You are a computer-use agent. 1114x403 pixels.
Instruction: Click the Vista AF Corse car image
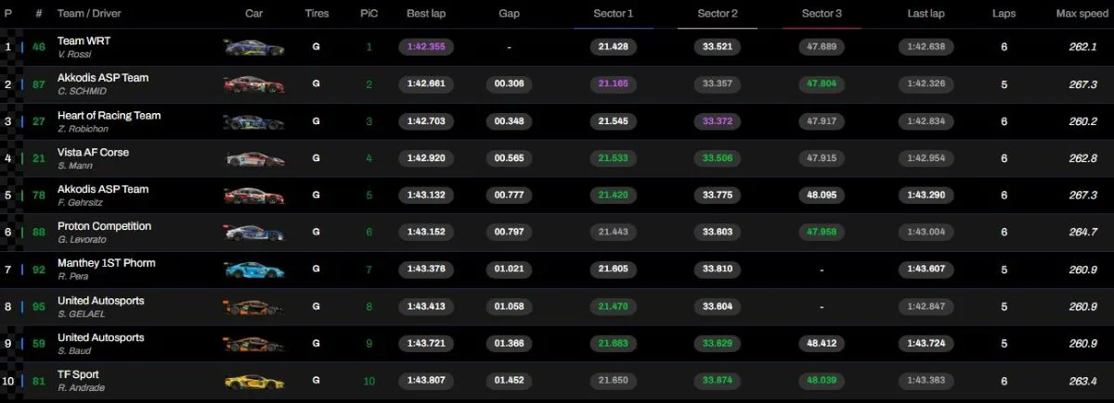coord(253,158)
